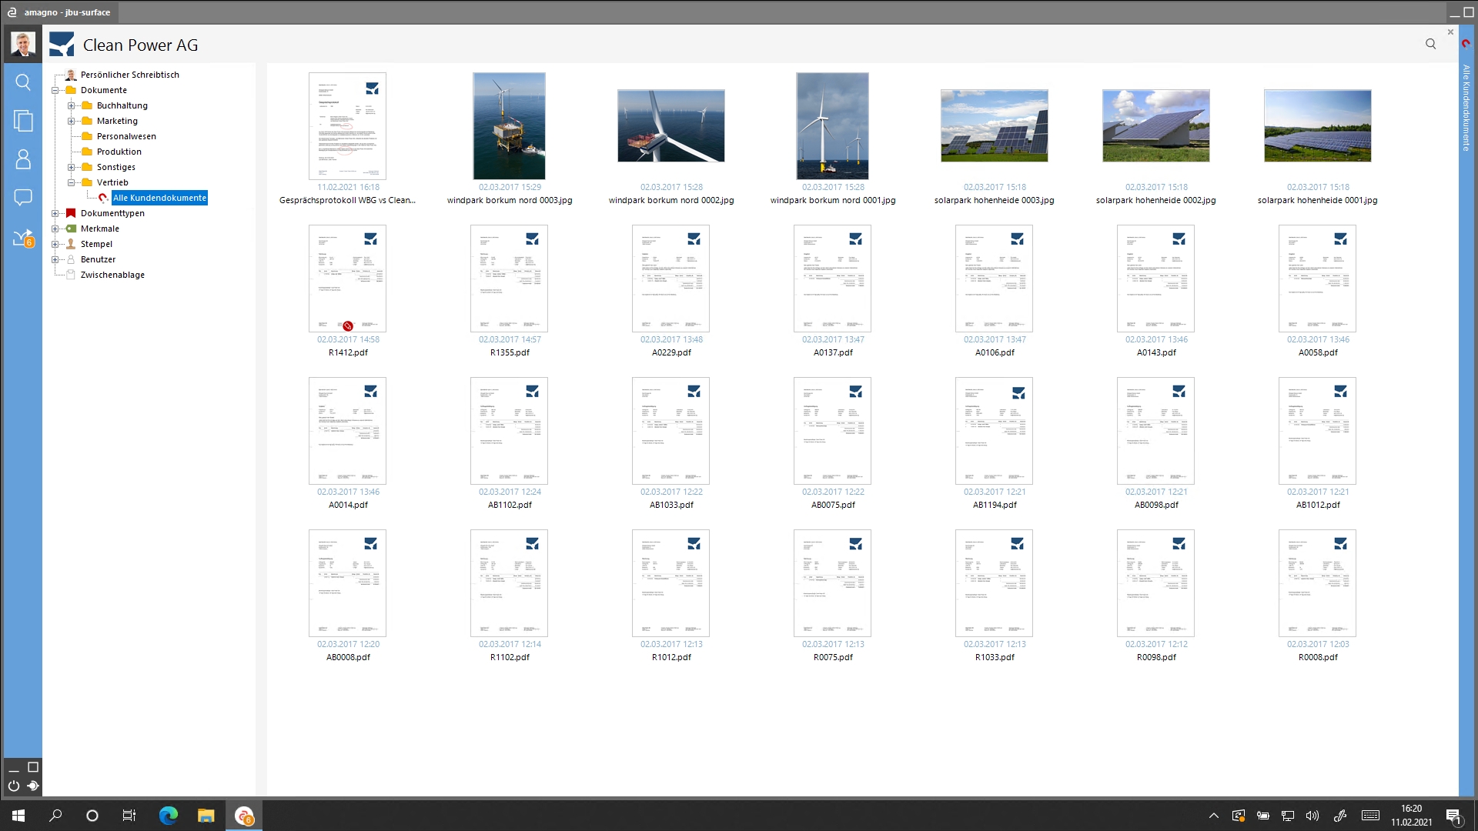Image resolution: width=1478 pixels, height=831 pixels.
Task: Click the user profile photo top left
Action: [23, 44]
